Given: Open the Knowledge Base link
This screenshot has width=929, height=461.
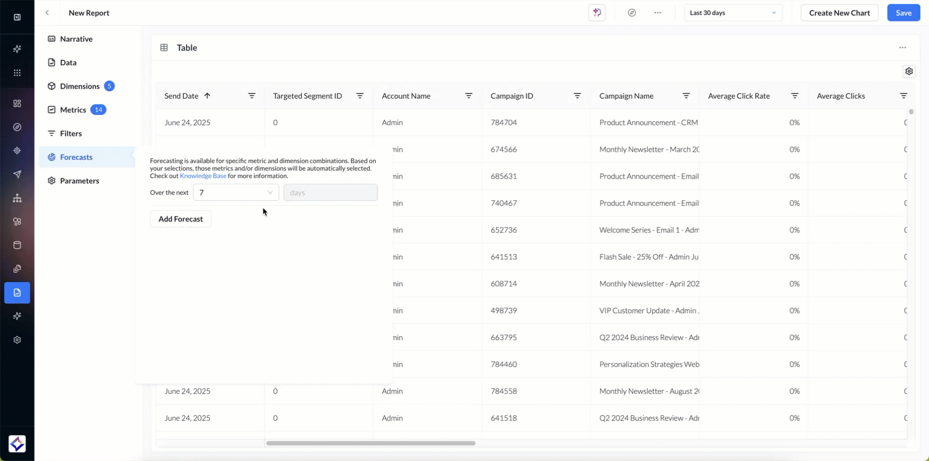Looking at the screenshot, I should (203, 176).
